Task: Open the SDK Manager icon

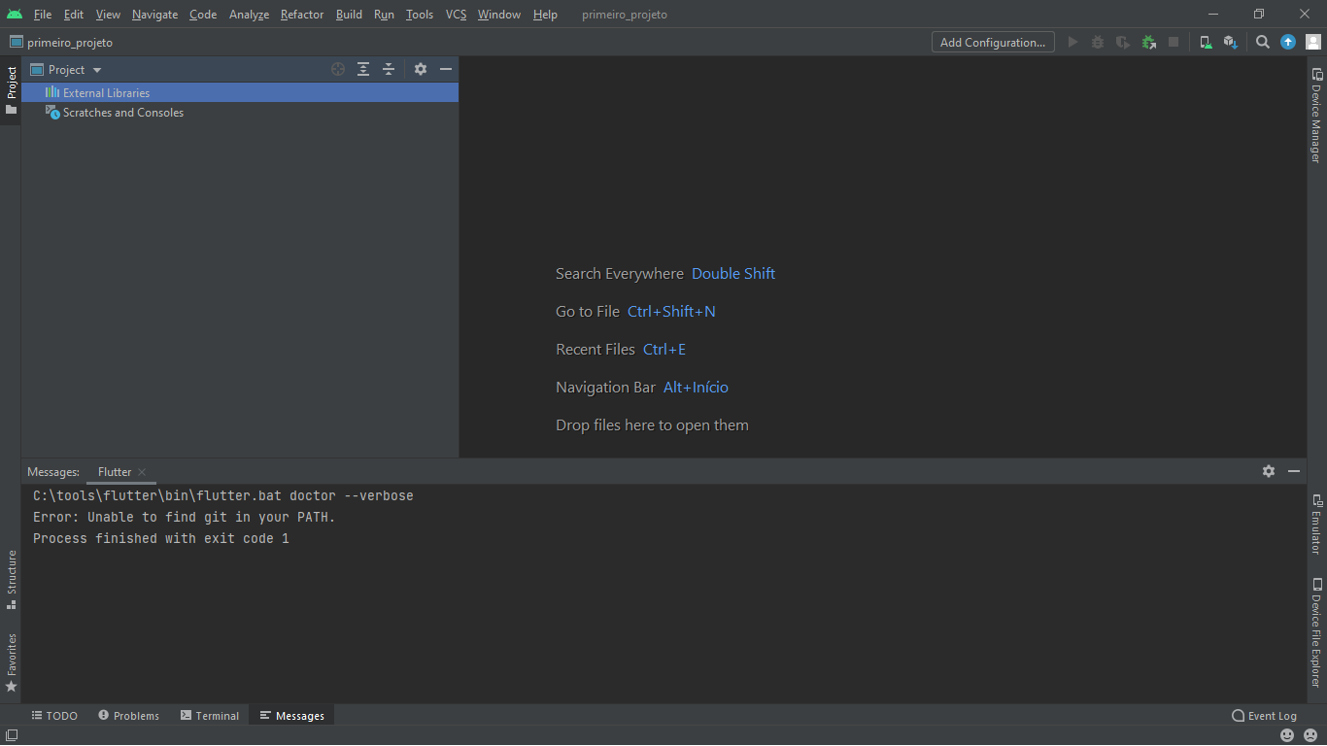Action: [1231, 42]
